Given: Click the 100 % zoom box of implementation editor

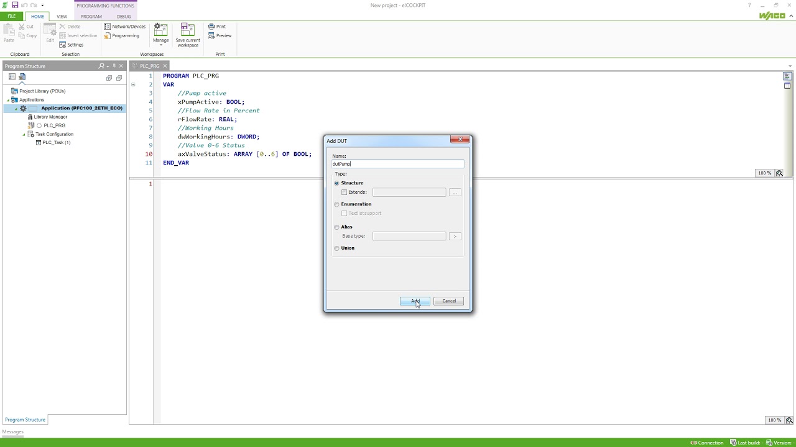Looking at the screenshot, I should coord(774,420).
